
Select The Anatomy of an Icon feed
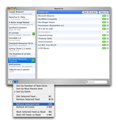point(22,55)
